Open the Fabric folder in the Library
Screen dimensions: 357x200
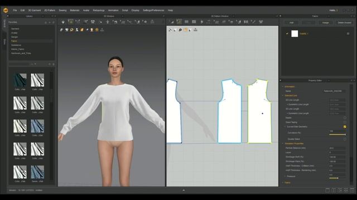point(14,41)
